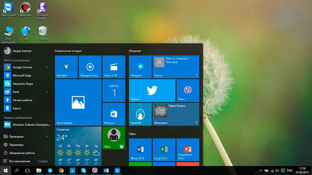Expand the Paint jump list arrow
This screenshot has height=175, width=312.
tap(47, 92)
